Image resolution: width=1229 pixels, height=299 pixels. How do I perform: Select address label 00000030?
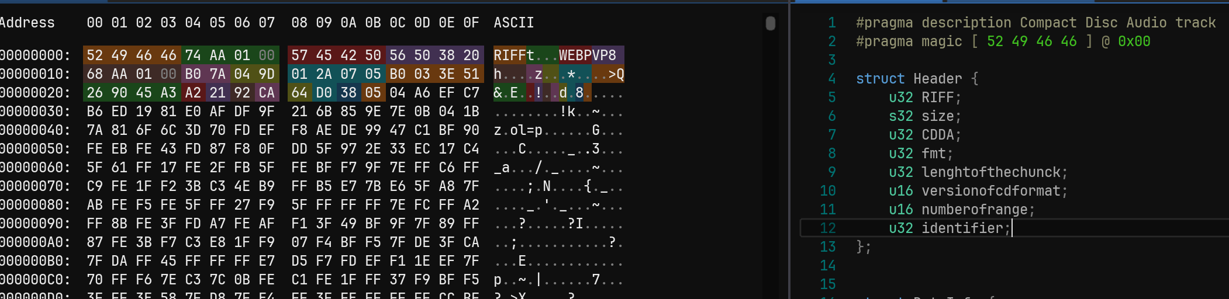[x=34, y=111]
